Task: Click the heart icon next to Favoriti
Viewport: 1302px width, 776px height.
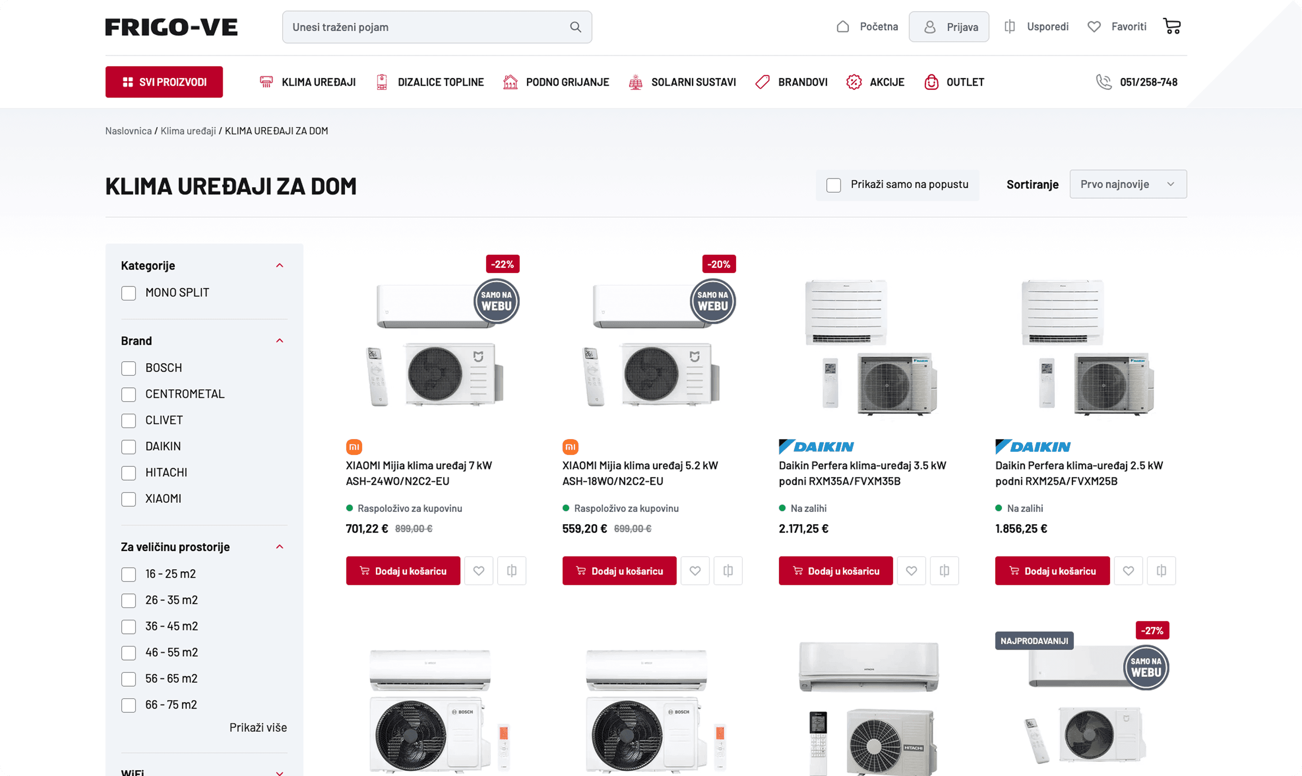Action: (x=1094, y=27)
